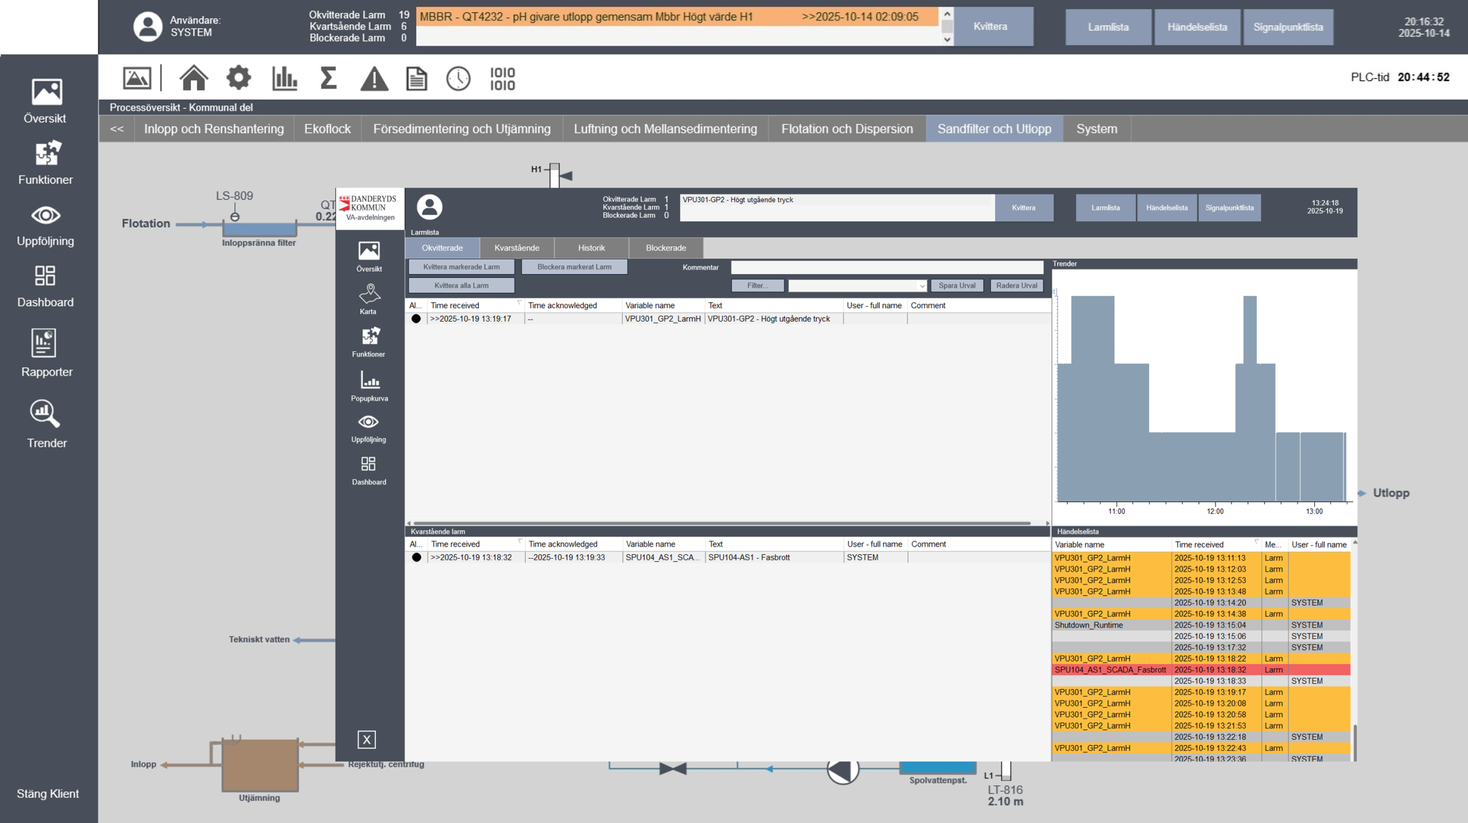Open the warning triangle alarm icon
This screenshot has width=1468, height=823.
point(374,79)
